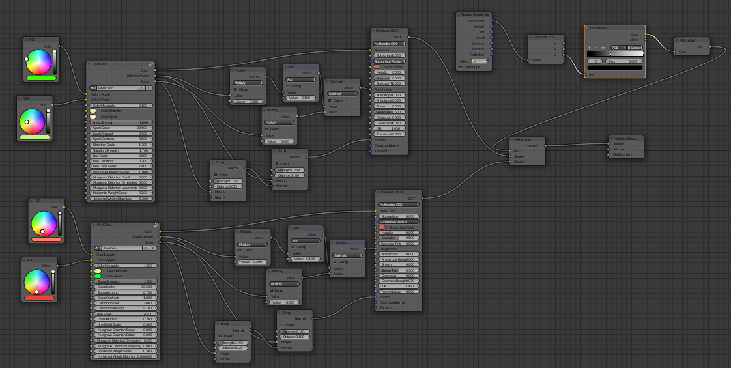Click ColorMixApple 0.100 field
The height and width of the screenshot is (368, 731).
coord(121,106)
